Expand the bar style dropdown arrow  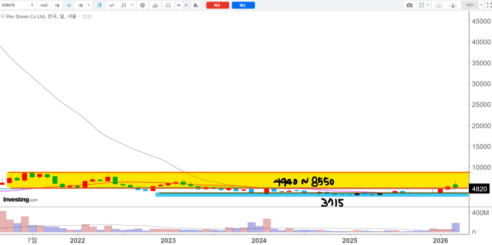[132, 5]
